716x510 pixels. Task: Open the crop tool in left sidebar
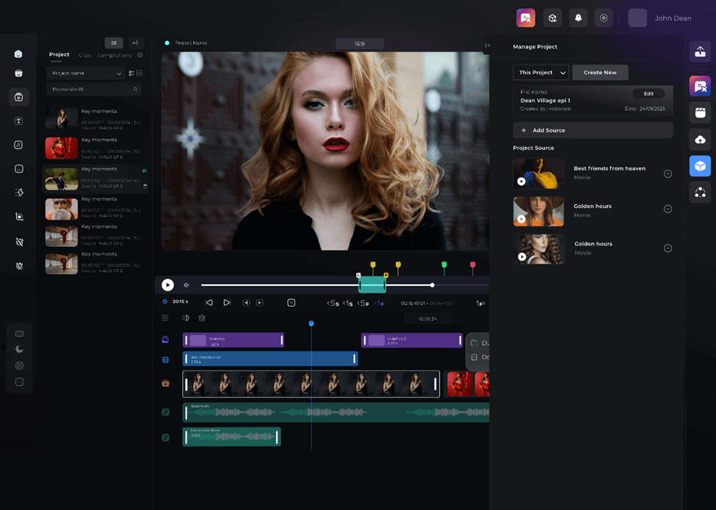18,217
